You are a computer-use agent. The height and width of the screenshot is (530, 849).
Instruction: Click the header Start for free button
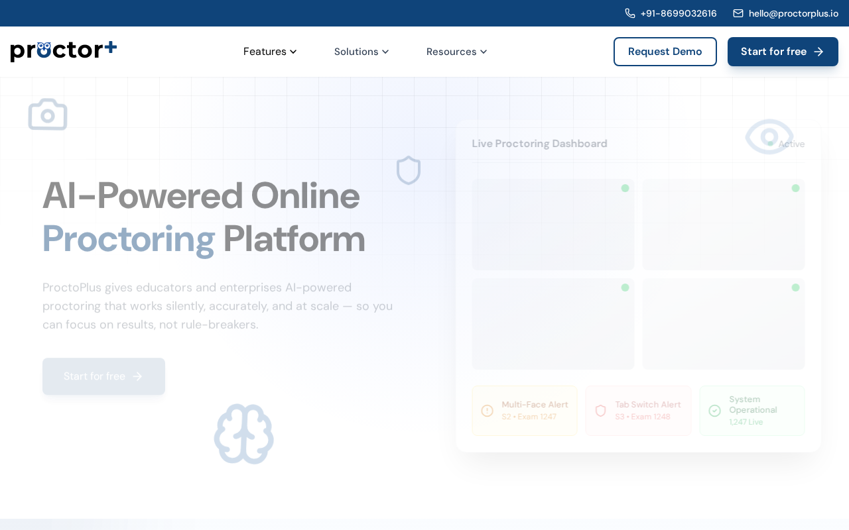[x=783, y=52]
